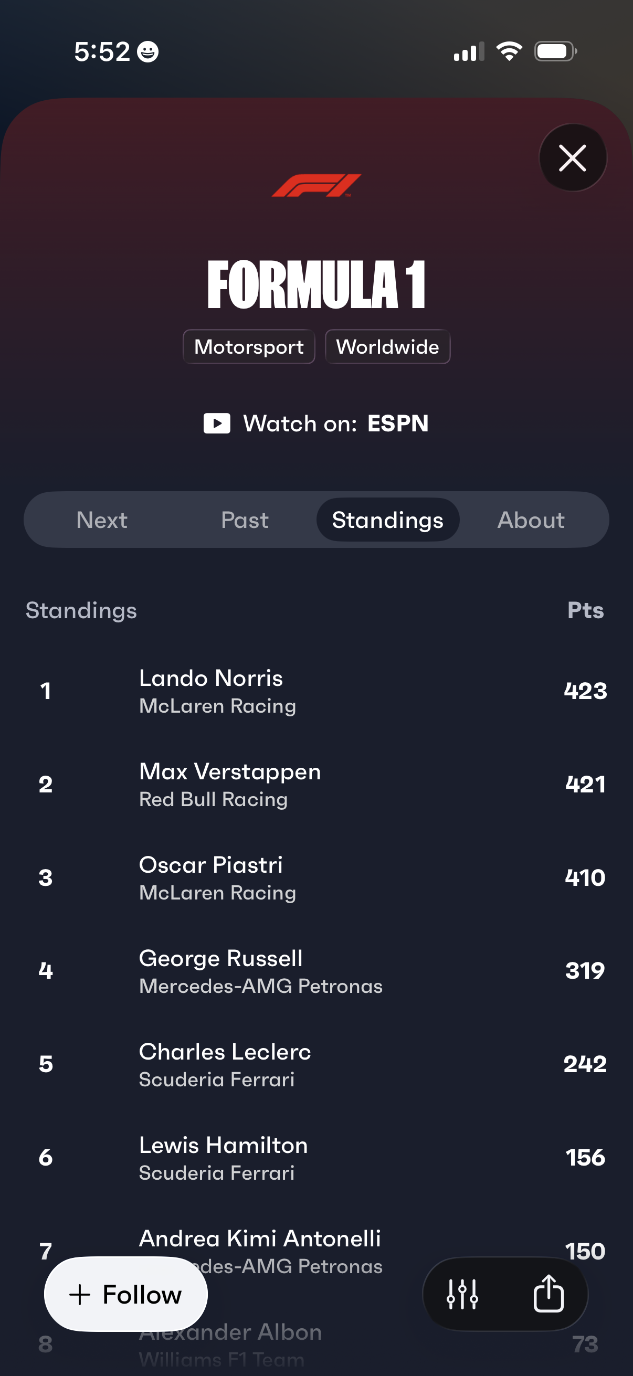This screenshot has width=633, height=1376.
Task: Tap the Formula 1 logo
Action: [316, 185]
